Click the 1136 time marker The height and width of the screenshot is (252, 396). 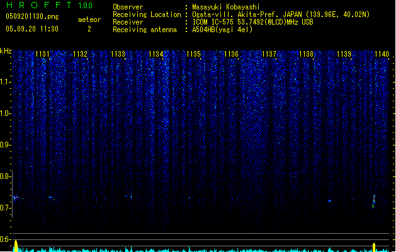point(231,54)
